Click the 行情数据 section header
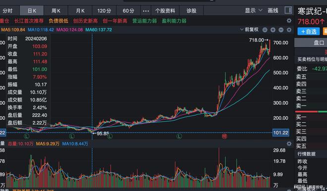The height and width of the screenshot is (191, 327). click(x=306, y=154)
